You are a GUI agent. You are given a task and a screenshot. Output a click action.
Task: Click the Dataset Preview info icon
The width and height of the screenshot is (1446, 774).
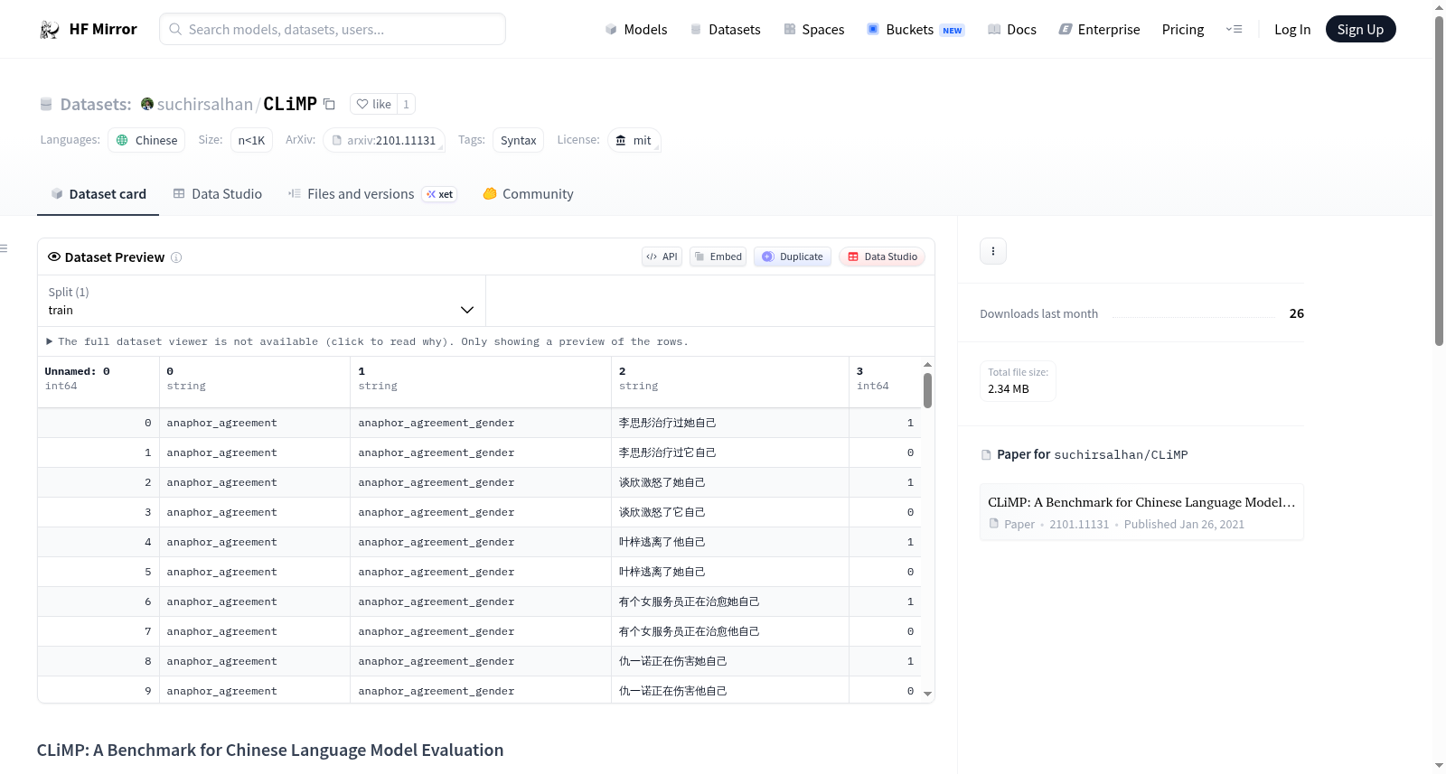click(x=176, y=257)
